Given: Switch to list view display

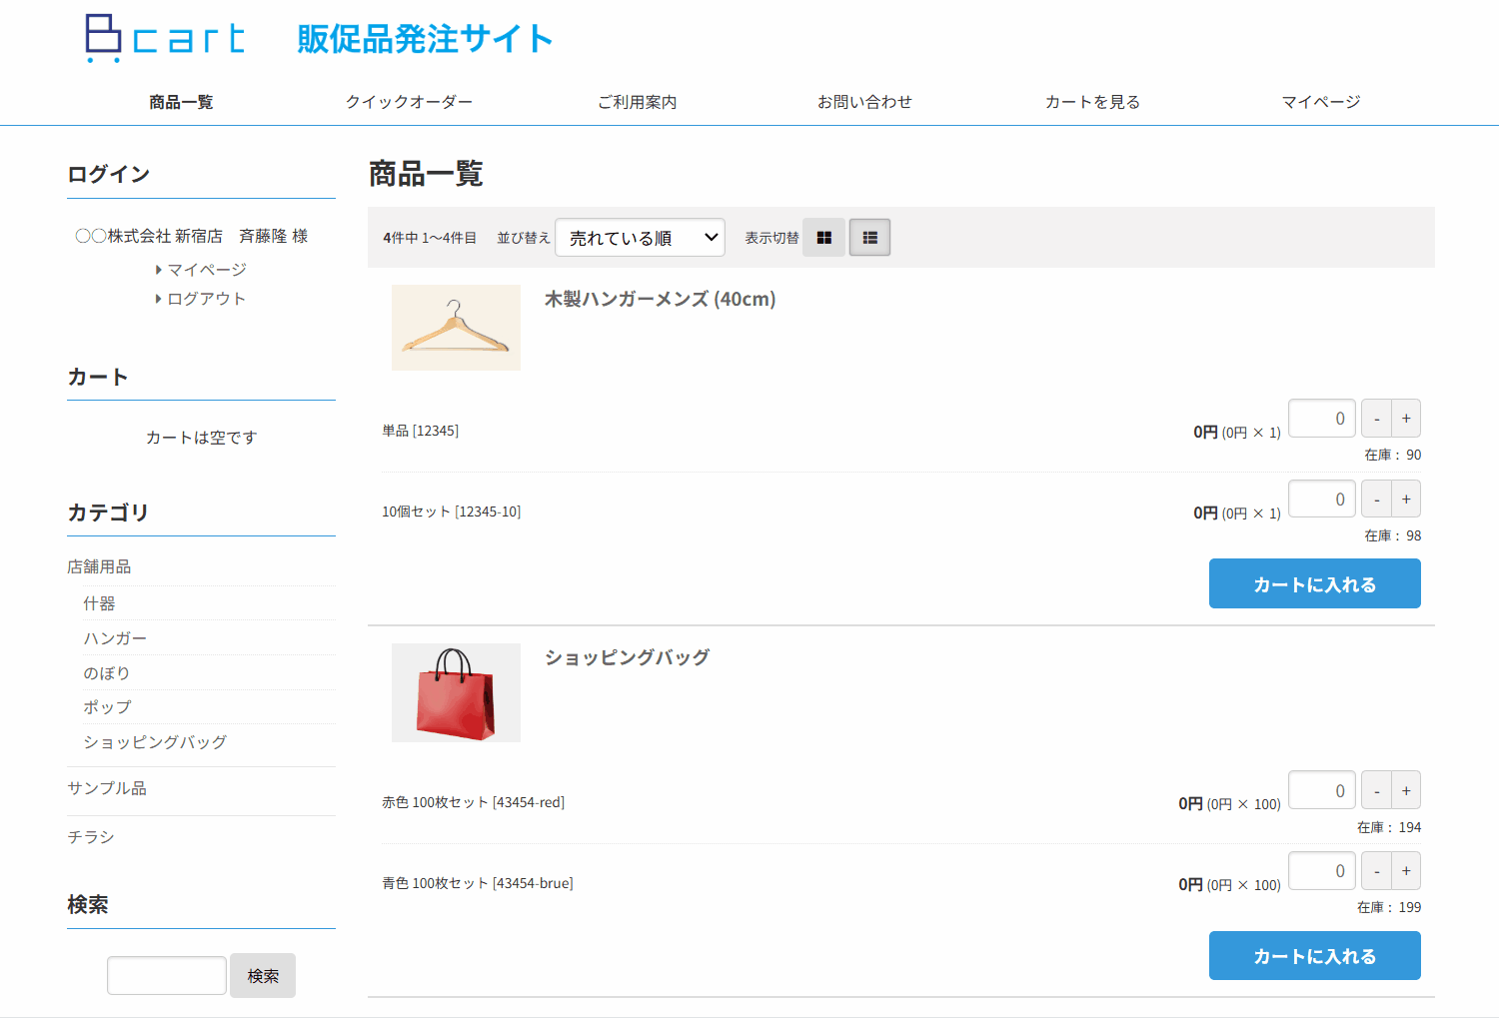Looking at the screenshot, I should click(870, 238).
